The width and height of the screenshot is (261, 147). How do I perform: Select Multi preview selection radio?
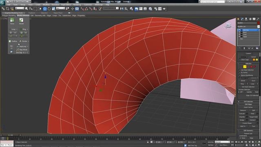254,92
